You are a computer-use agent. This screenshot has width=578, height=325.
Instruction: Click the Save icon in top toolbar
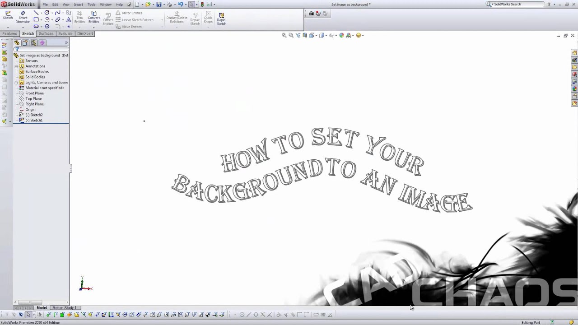[x=159, y=5]
